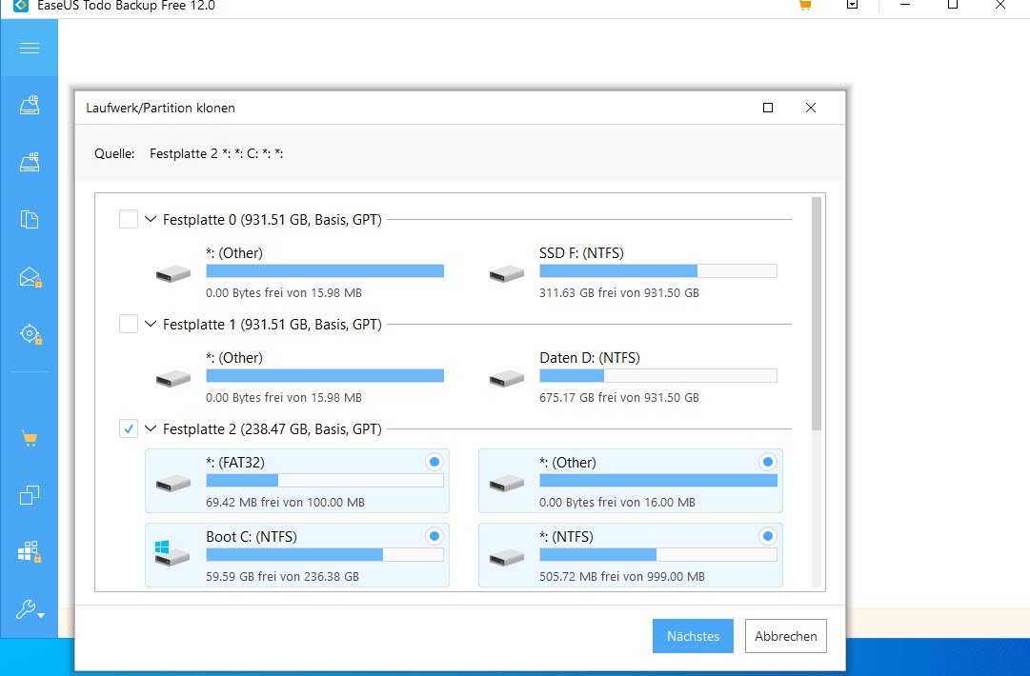
Task: Open Disk/Partition Backup from the sidebar
Action: (x=29, y=106)
